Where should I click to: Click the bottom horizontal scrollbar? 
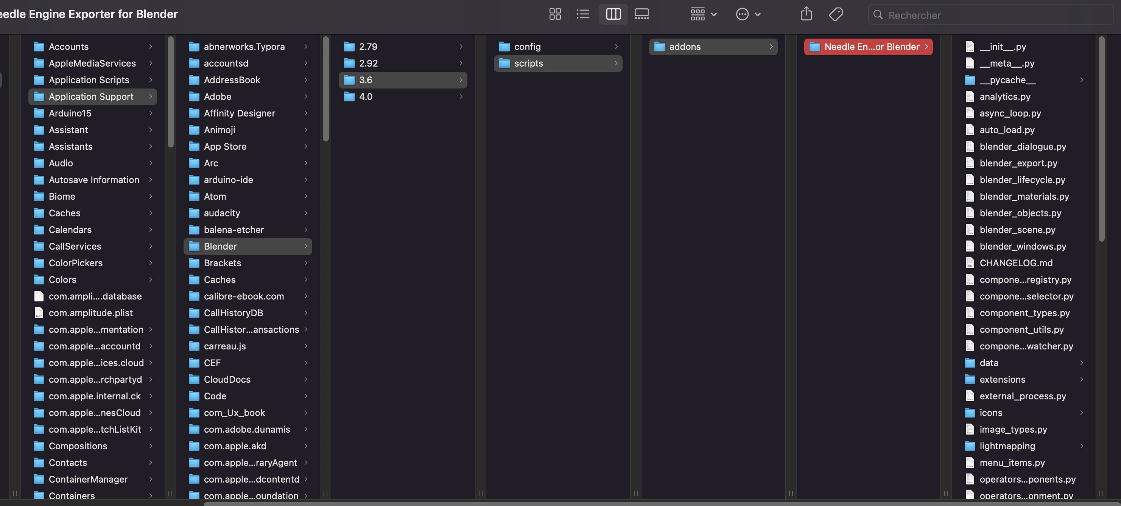[x=662, y=504]
